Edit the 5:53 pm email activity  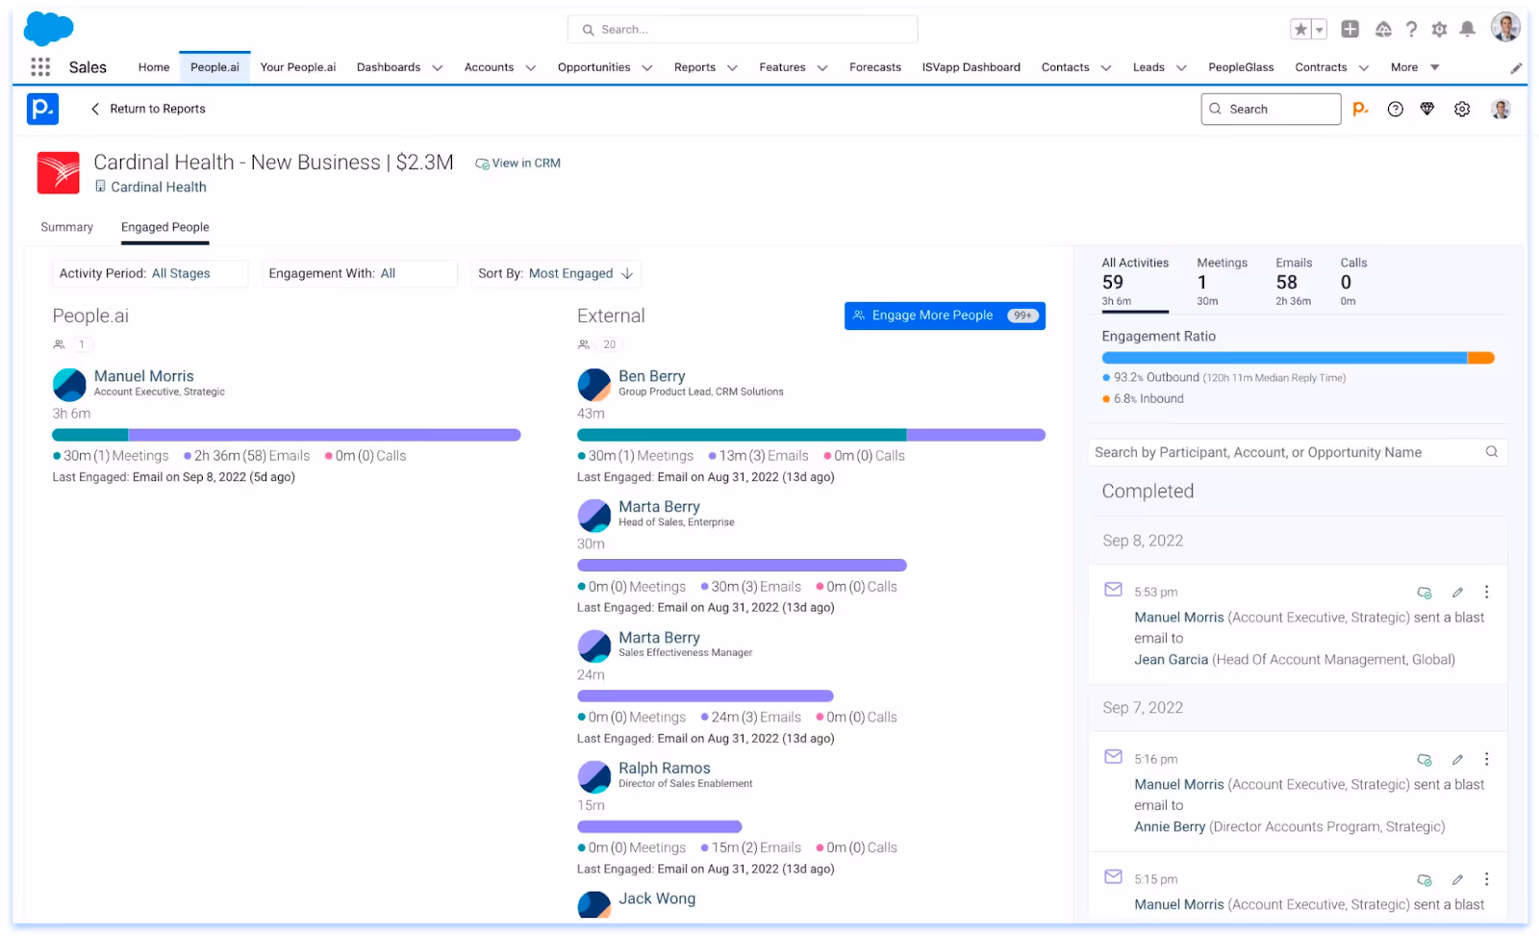click(x=1457, y=593)
